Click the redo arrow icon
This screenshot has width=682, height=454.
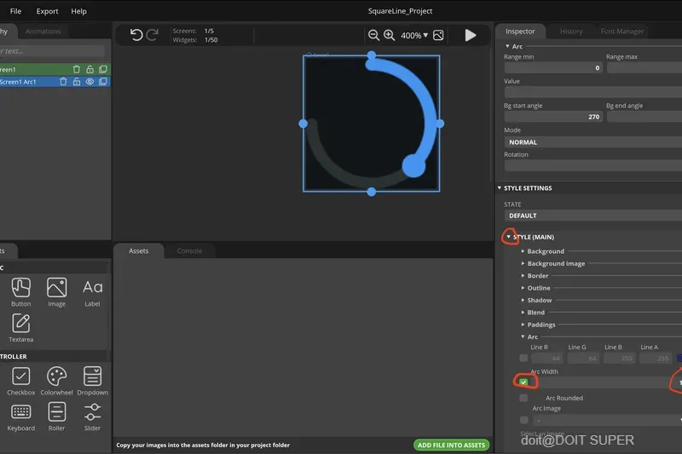point(153,35)
